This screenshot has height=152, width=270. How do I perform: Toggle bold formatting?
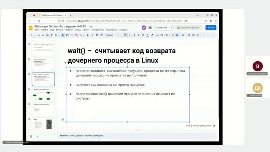point(134,35)
